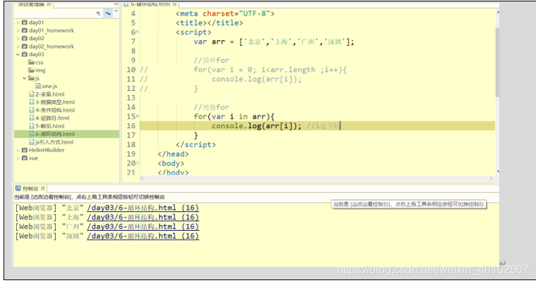536x283 pixels.
Task: Open the 4-条件结构.html file
Action: pyautogui.click(x=55, y=110)
